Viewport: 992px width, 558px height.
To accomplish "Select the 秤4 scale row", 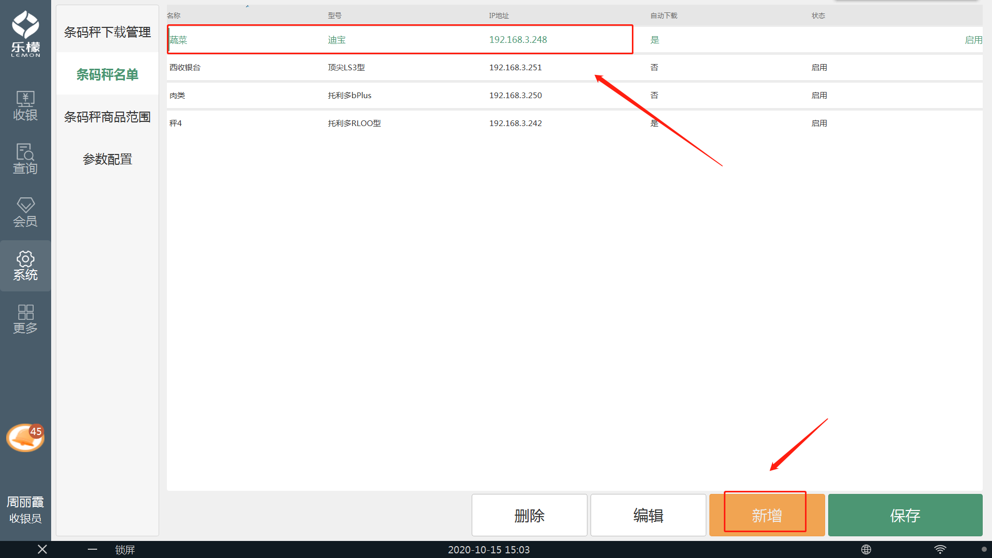I will coord(575,123).
